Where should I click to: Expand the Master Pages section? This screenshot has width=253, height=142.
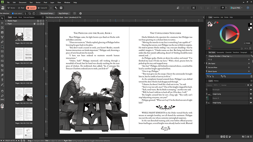point(6,21)
